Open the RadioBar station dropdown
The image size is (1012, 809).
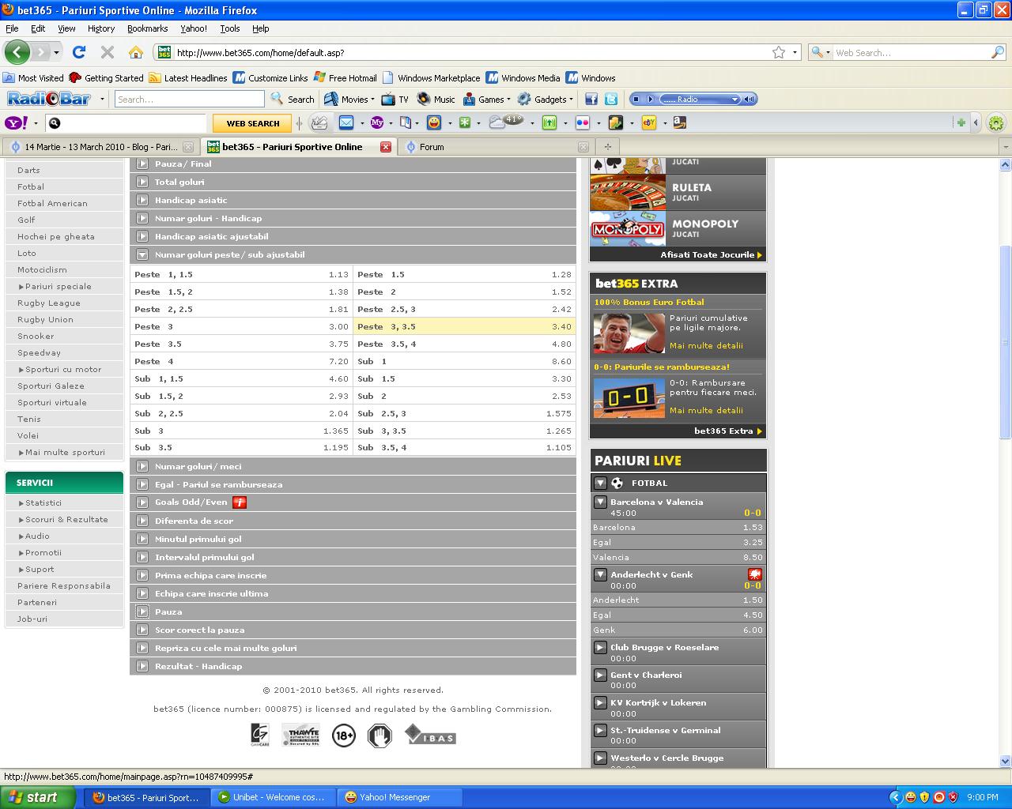(734, 99)
